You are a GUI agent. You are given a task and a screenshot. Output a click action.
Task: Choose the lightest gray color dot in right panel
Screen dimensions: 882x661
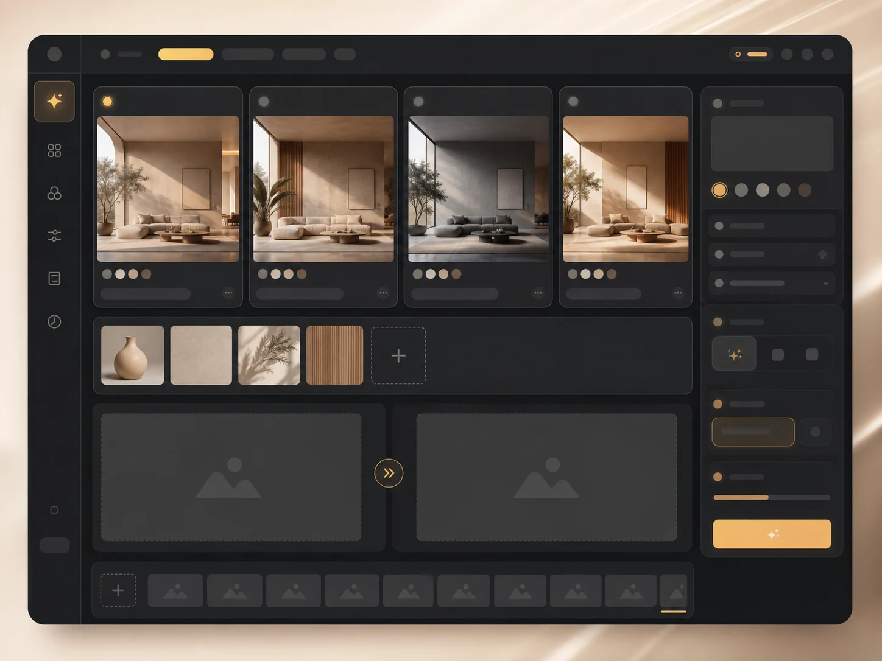[762, 190]
